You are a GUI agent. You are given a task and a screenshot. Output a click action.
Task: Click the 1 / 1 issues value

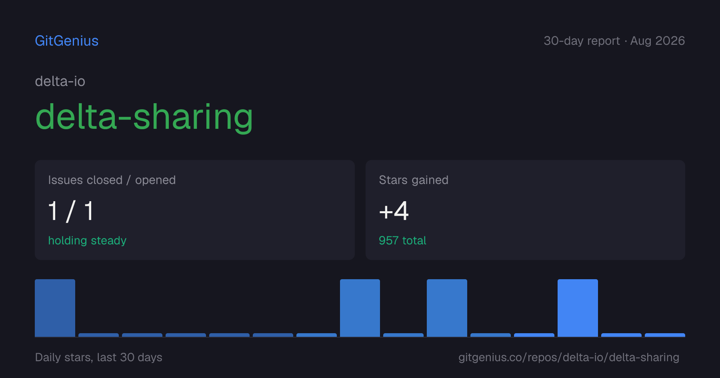(x=71, y=211)
